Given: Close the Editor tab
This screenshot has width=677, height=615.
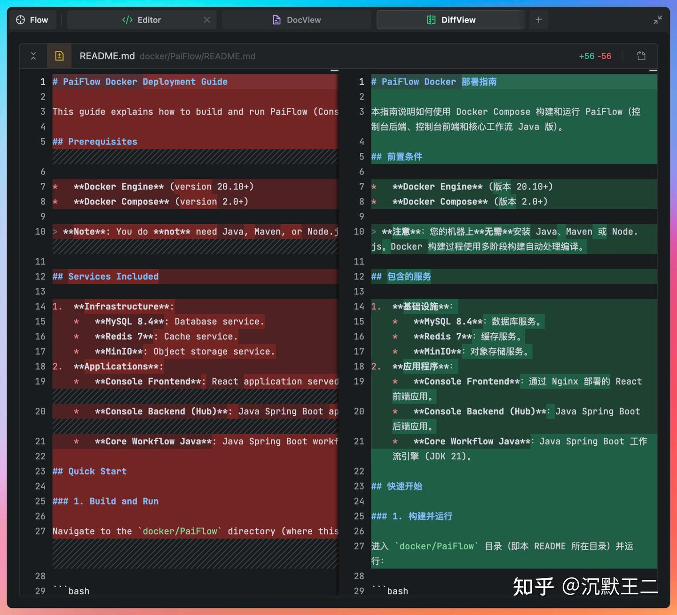Looking at the screenshot, I should (207, 20).
